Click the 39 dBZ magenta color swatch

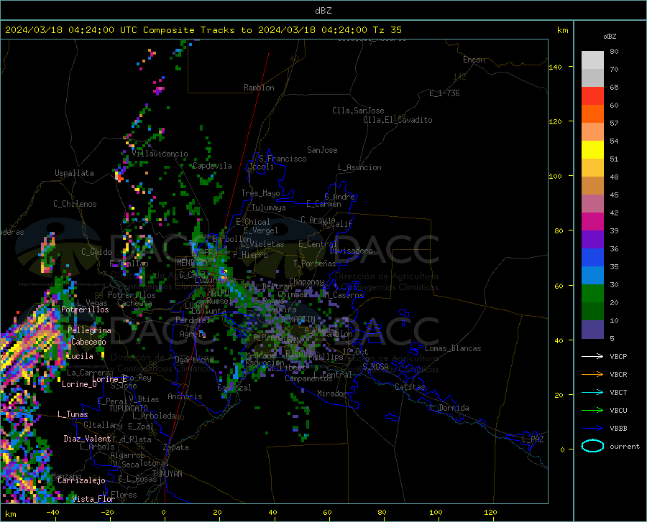tap(592, 222)
